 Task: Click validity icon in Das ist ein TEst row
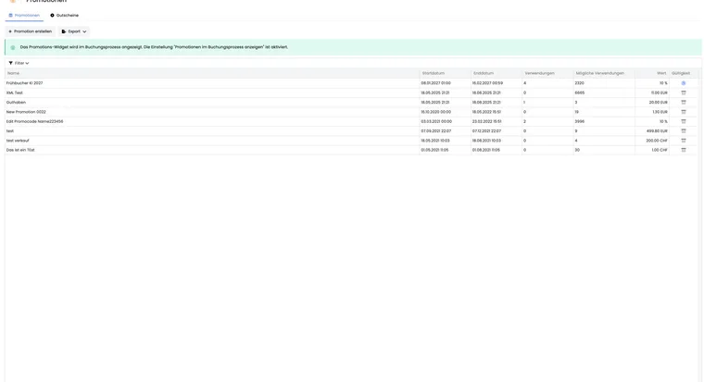pos(684,150)
